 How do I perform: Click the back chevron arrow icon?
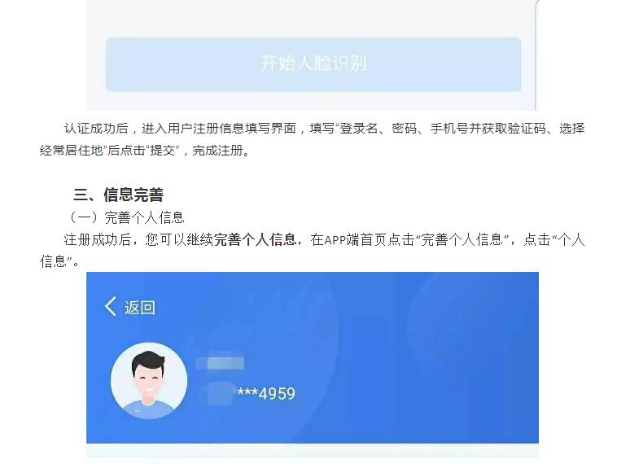110,306
